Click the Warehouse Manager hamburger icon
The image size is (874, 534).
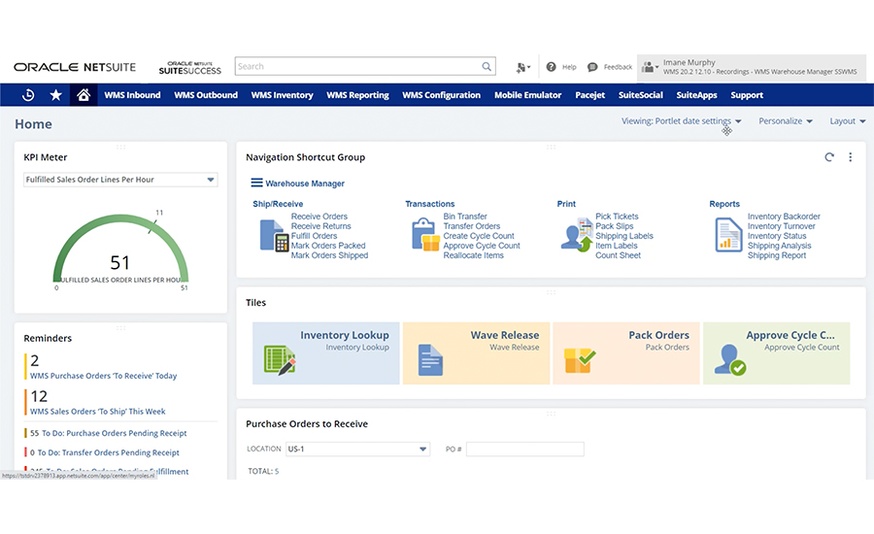coord(256,183)
